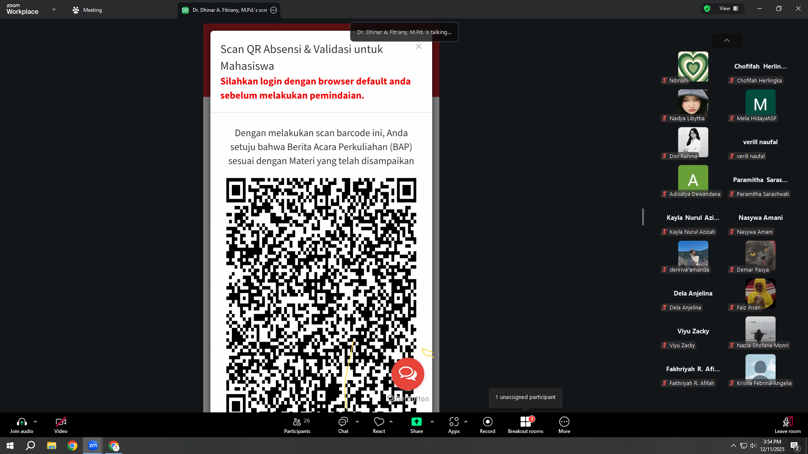The width and height of the screenshot is (808, 454).
Task: Open the network status tray icon
Action: click(x=744, y=446)
